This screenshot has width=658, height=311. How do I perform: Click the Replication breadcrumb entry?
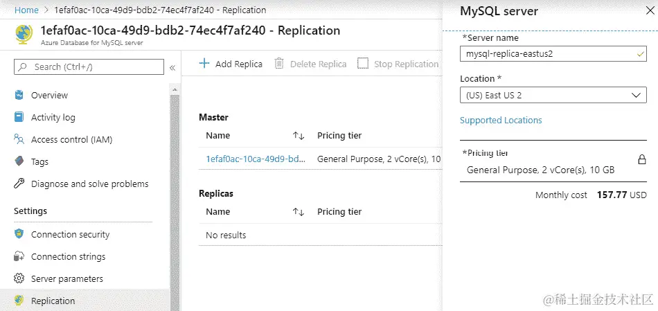(x=160, y=10)
